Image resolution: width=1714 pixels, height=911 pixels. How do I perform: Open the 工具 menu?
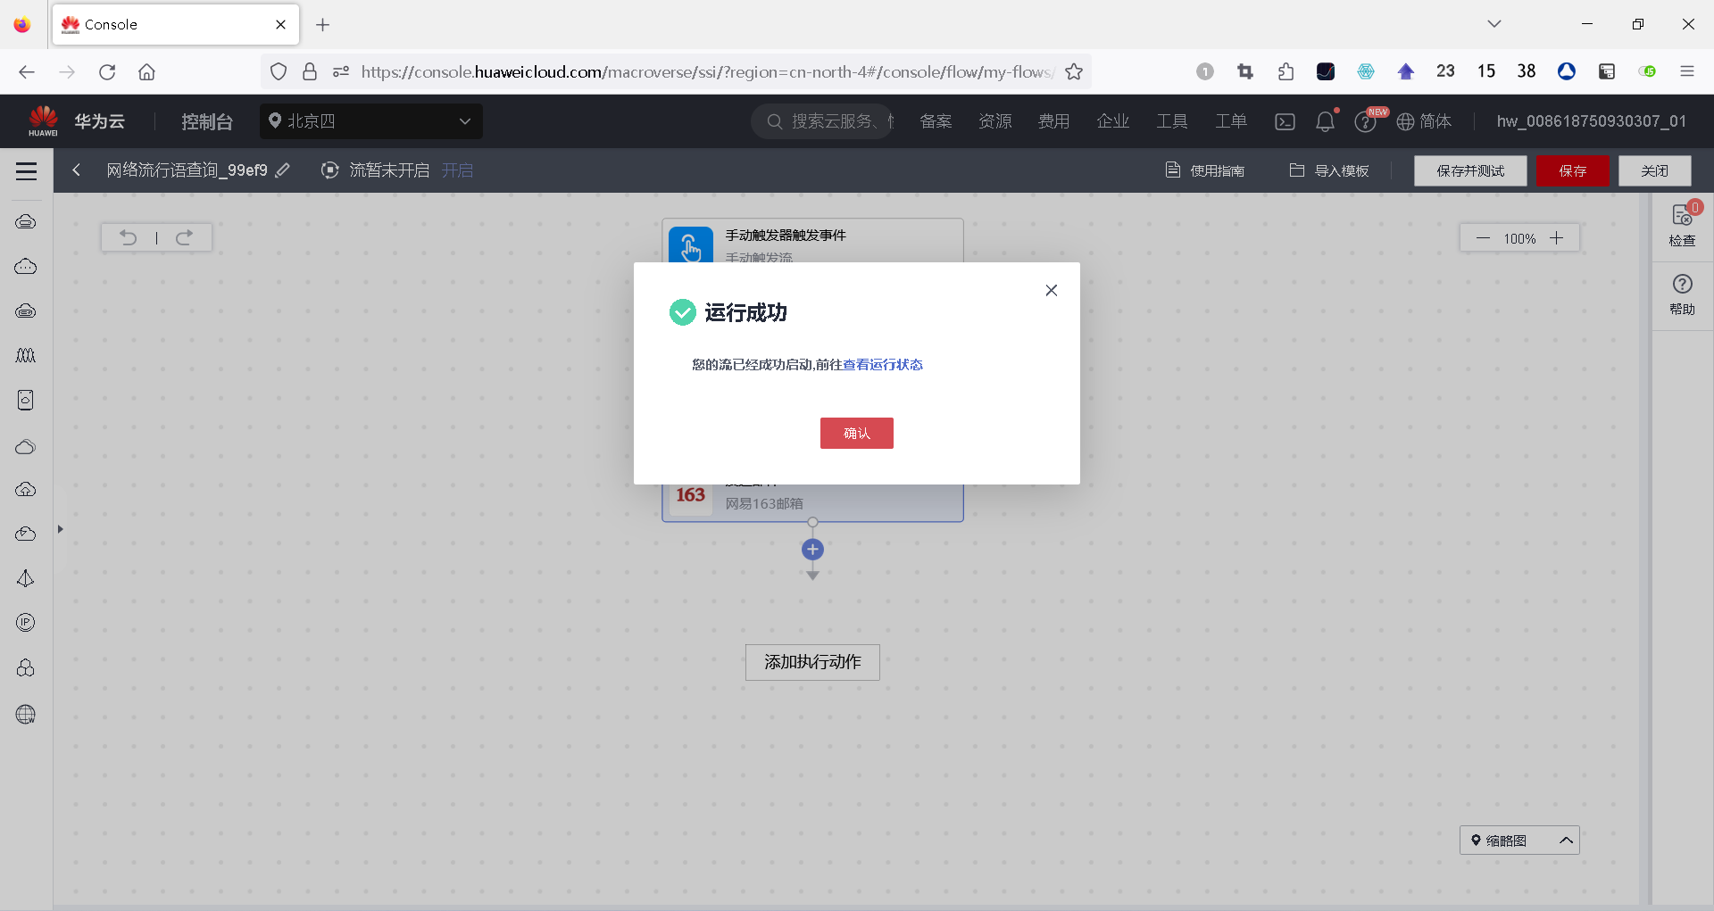click(x=1171, y=121)
